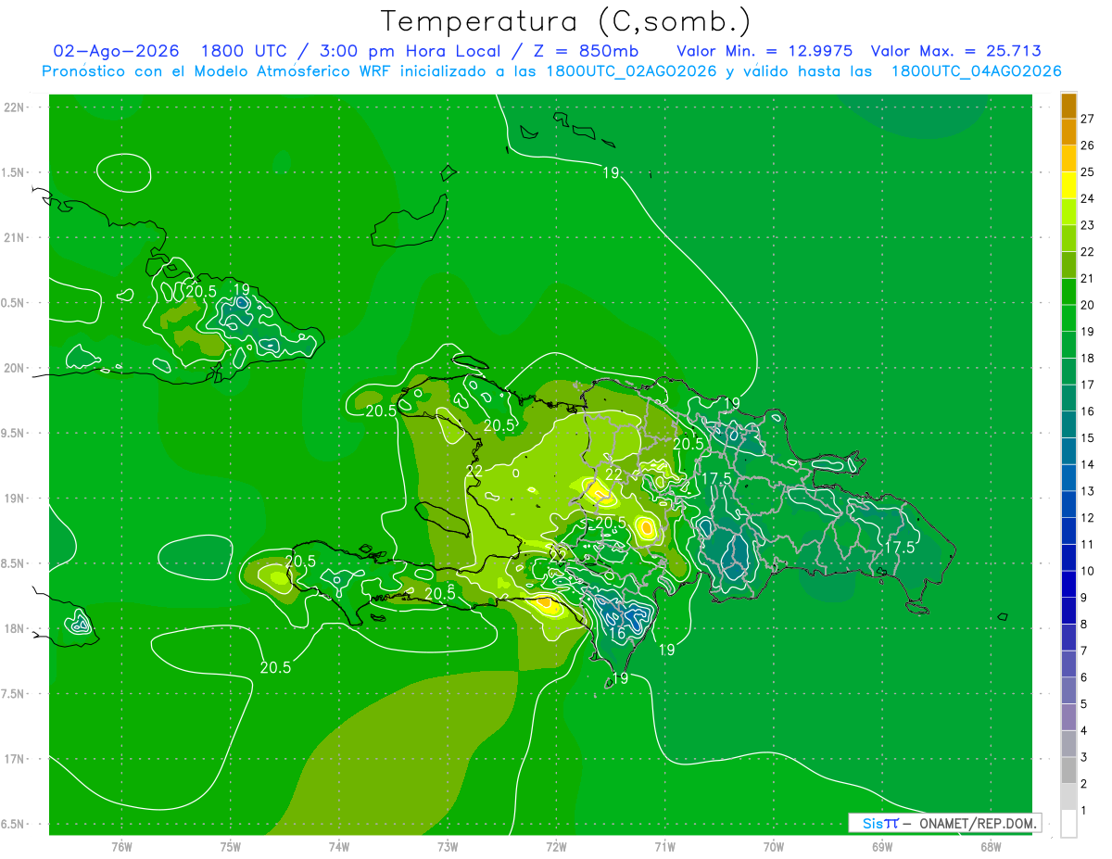Click the "72W" longitude axis label
The height and width of the screenshot is (859, 1112).
[x=556, y=847]
